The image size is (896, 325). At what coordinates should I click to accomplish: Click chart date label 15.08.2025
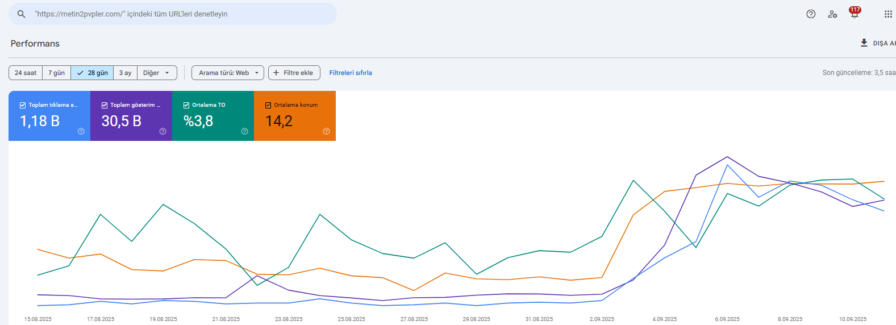38,319
